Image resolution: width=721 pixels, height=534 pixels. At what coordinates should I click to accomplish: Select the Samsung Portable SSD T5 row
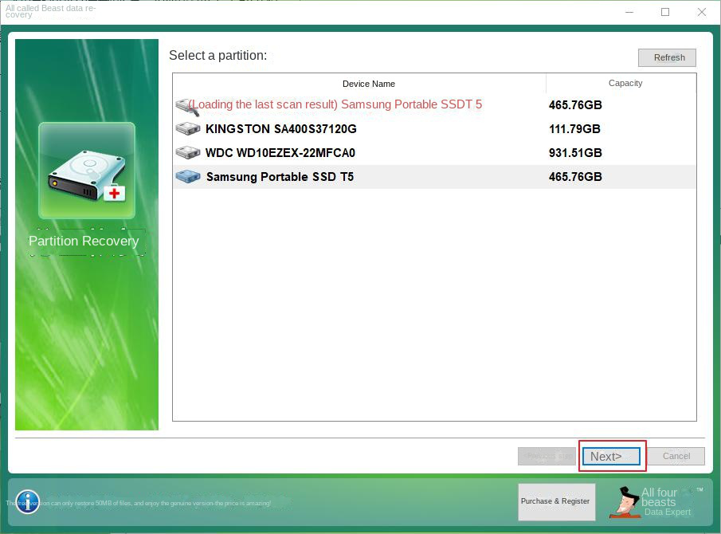(359, 176)
